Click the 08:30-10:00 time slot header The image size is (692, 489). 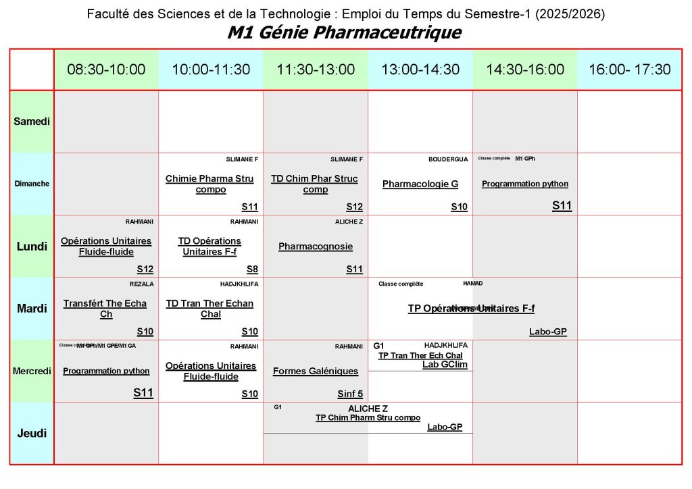tap(106, 70)
